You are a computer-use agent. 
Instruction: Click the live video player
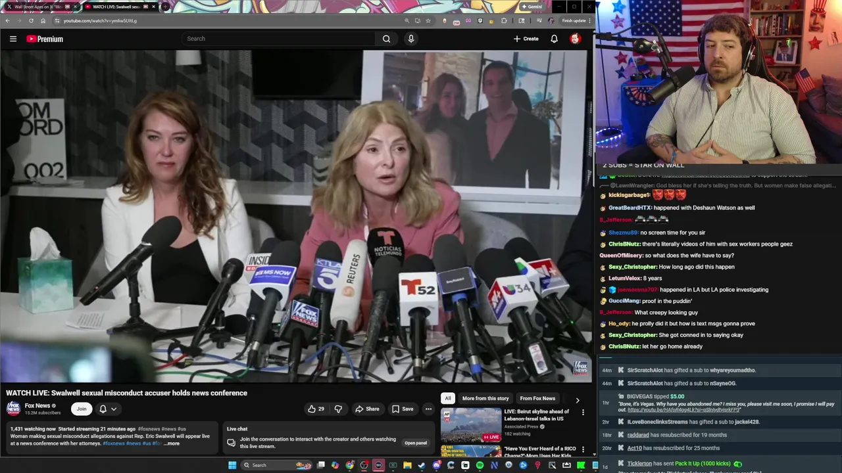coord(295,217)
